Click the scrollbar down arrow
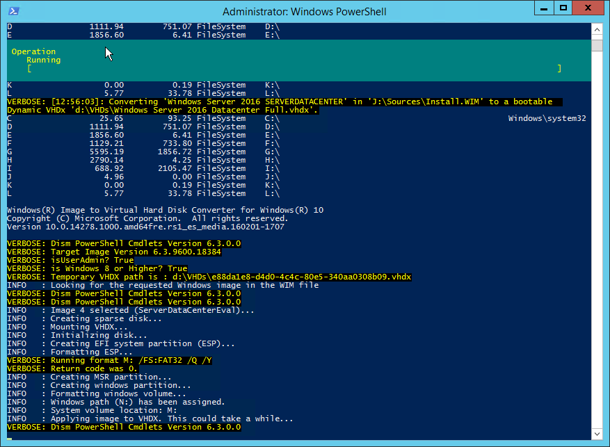610x447 pixels. (597, 434)
